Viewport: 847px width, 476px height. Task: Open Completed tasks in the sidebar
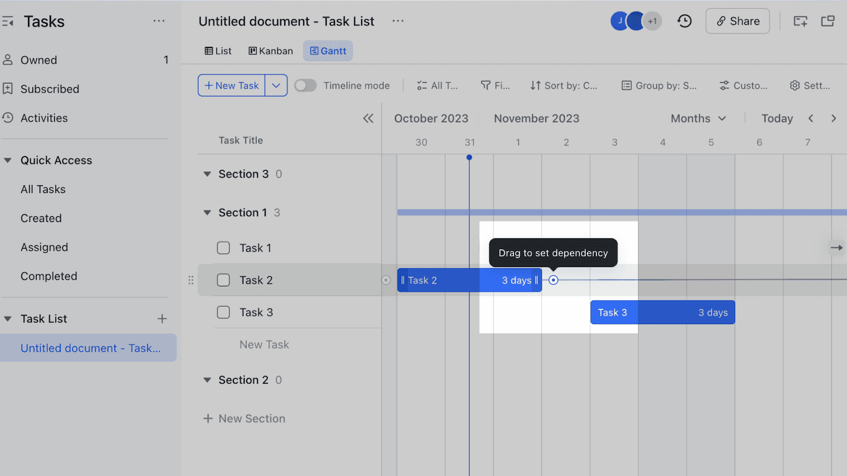[49, 276]
